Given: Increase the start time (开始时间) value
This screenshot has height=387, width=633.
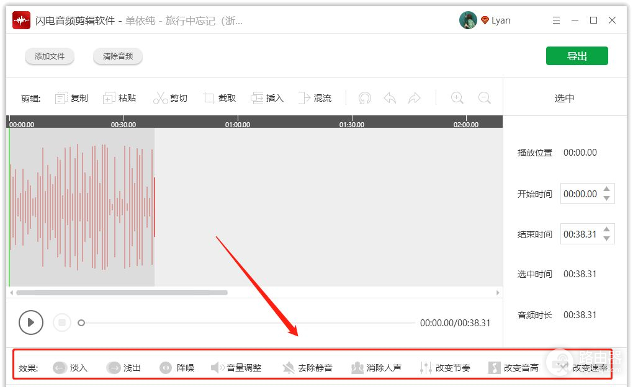Looking at the screenshot, I should (x=606, y=189).
